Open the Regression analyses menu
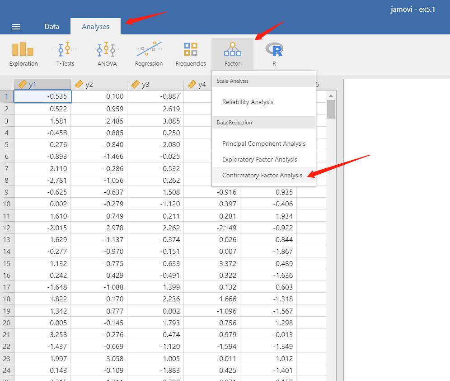 [x=149, y=54]
